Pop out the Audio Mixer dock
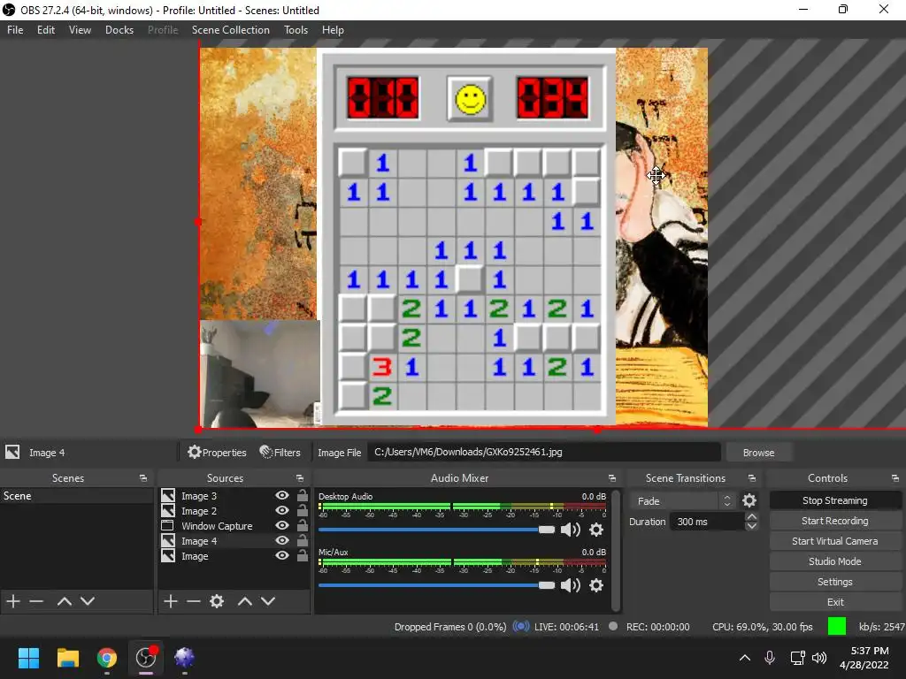 click(612, 478)
